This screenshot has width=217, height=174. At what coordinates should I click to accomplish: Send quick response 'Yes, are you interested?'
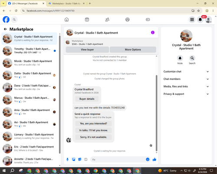pos(93,124)
